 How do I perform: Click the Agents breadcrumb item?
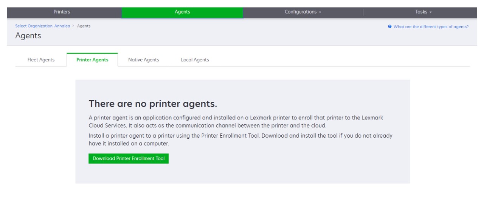(84, 26)
